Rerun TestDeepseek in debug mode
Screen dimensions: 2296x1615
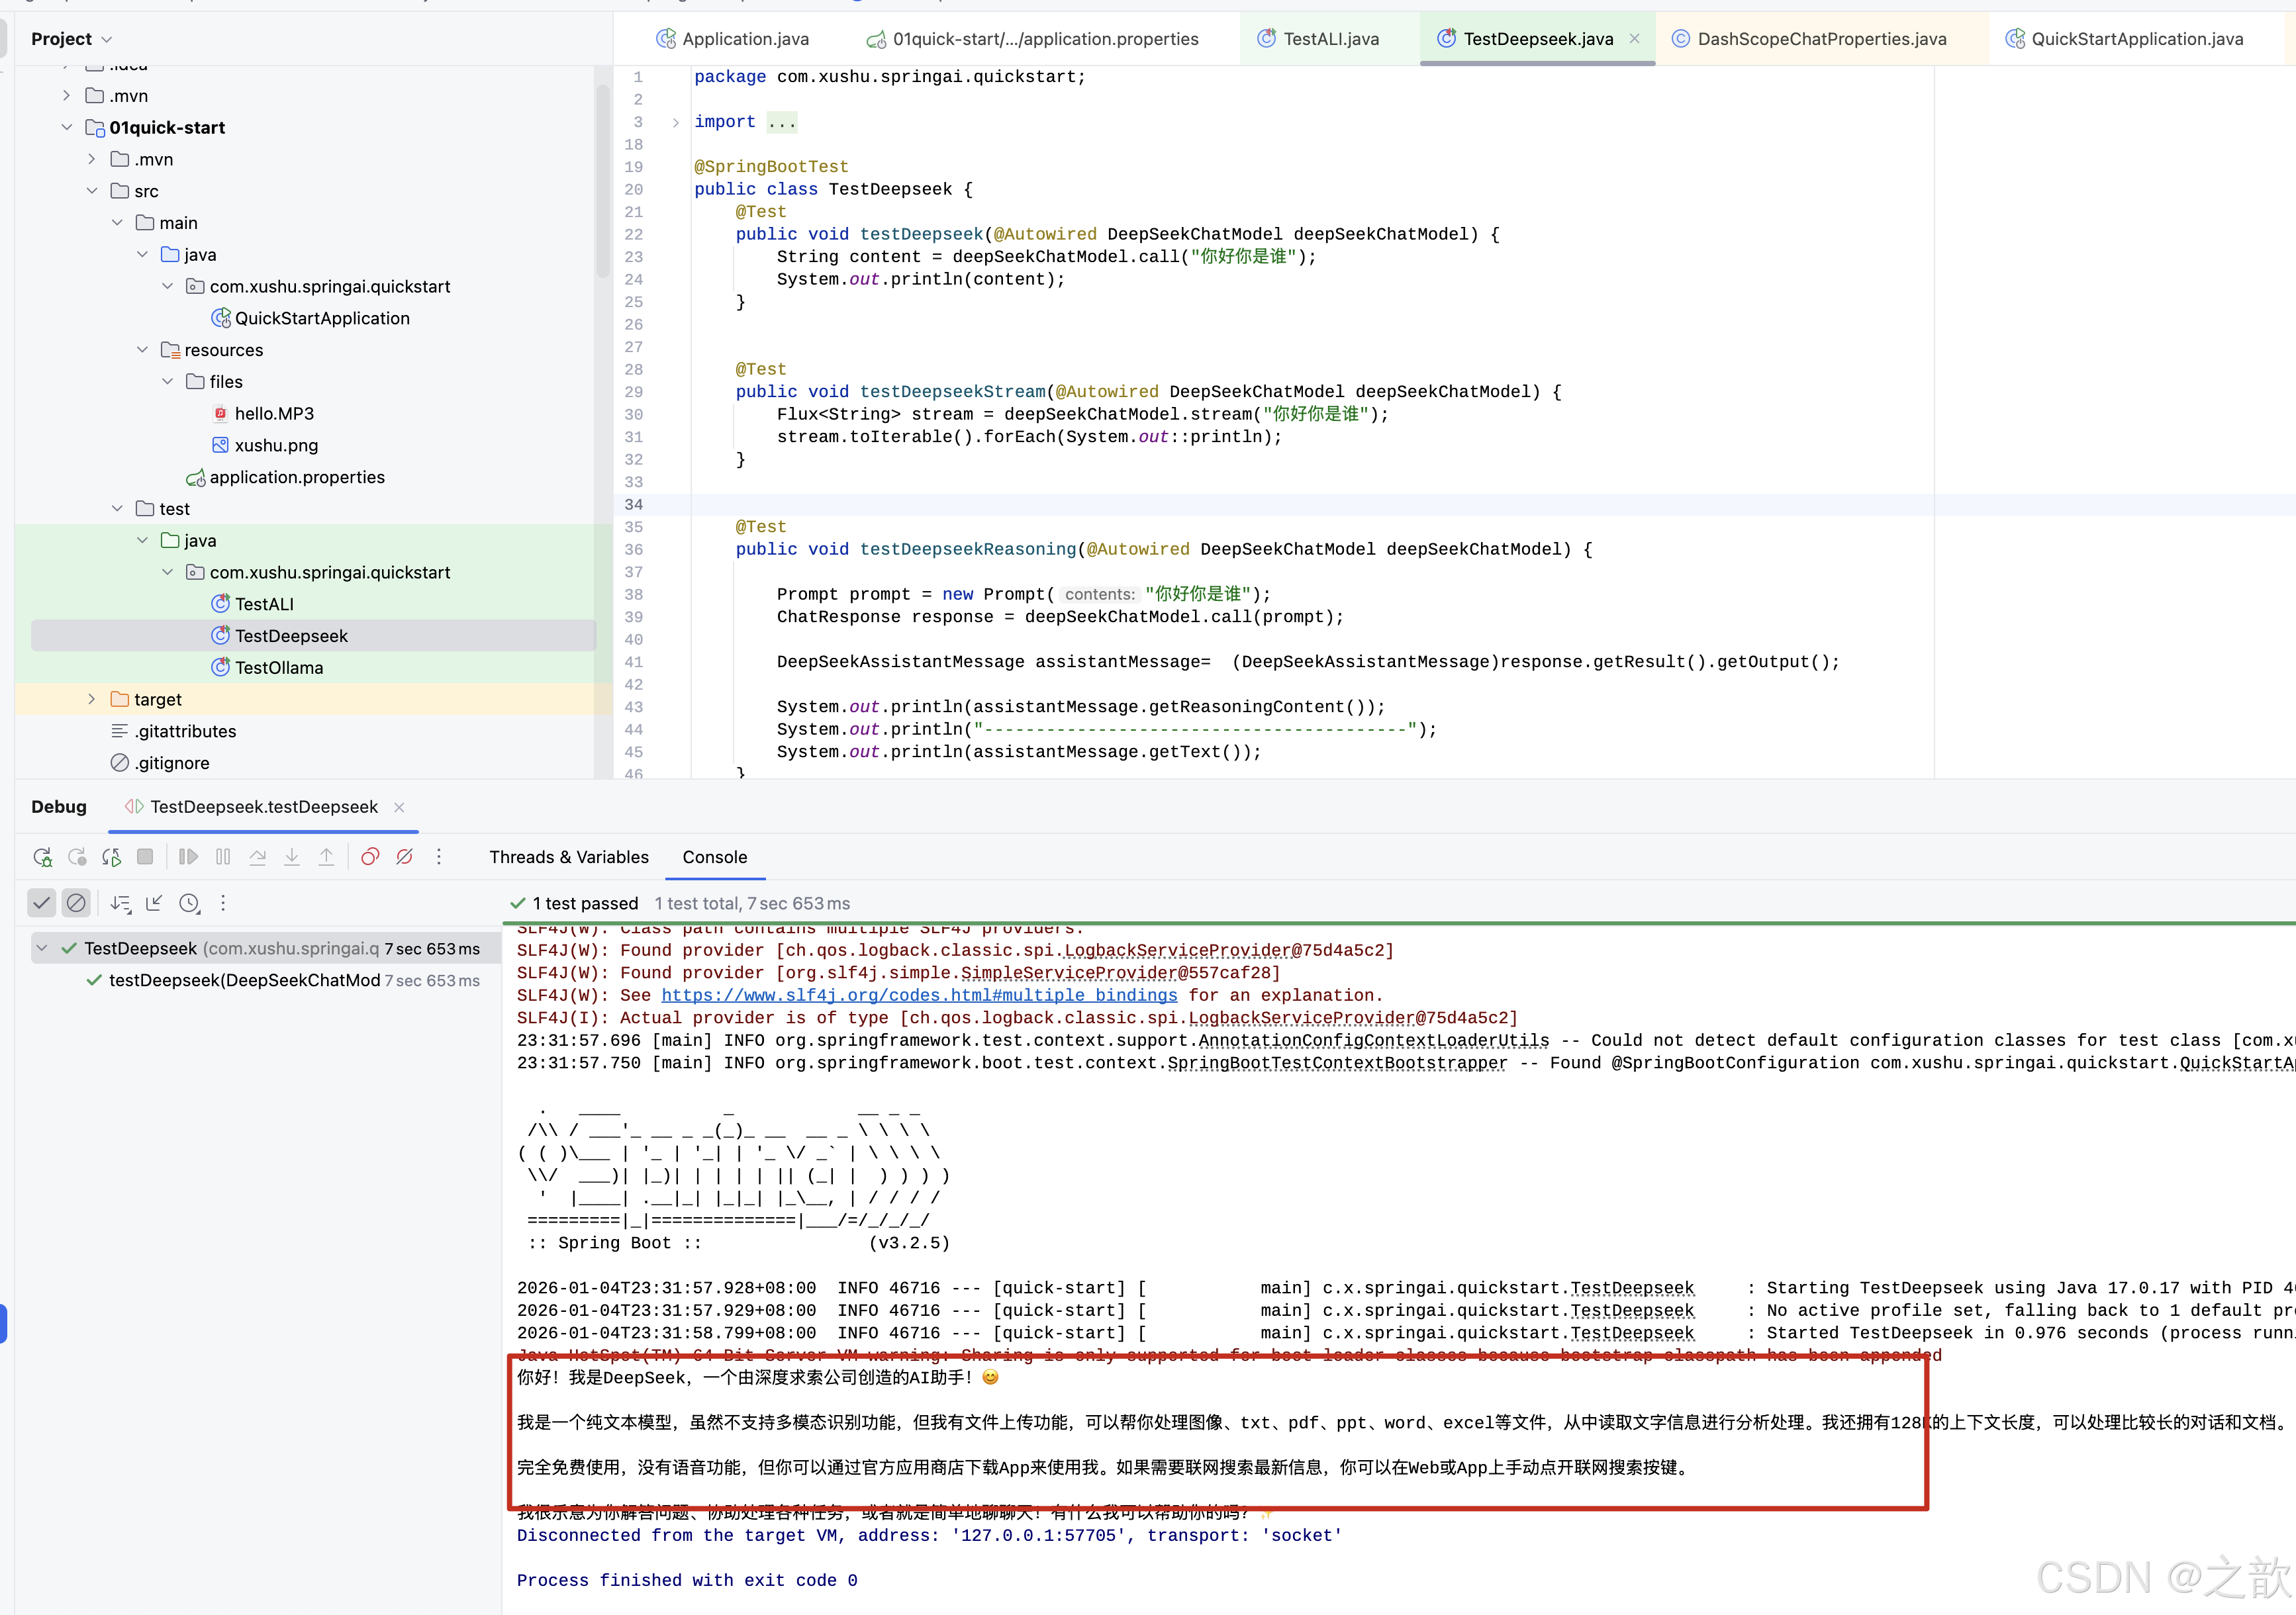coord(42,857)
